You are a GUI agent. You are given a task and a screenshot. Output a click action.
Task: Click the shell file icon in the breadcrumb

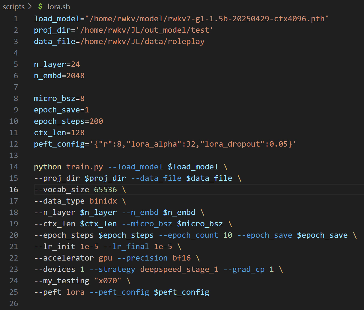(x=40, y=7)
